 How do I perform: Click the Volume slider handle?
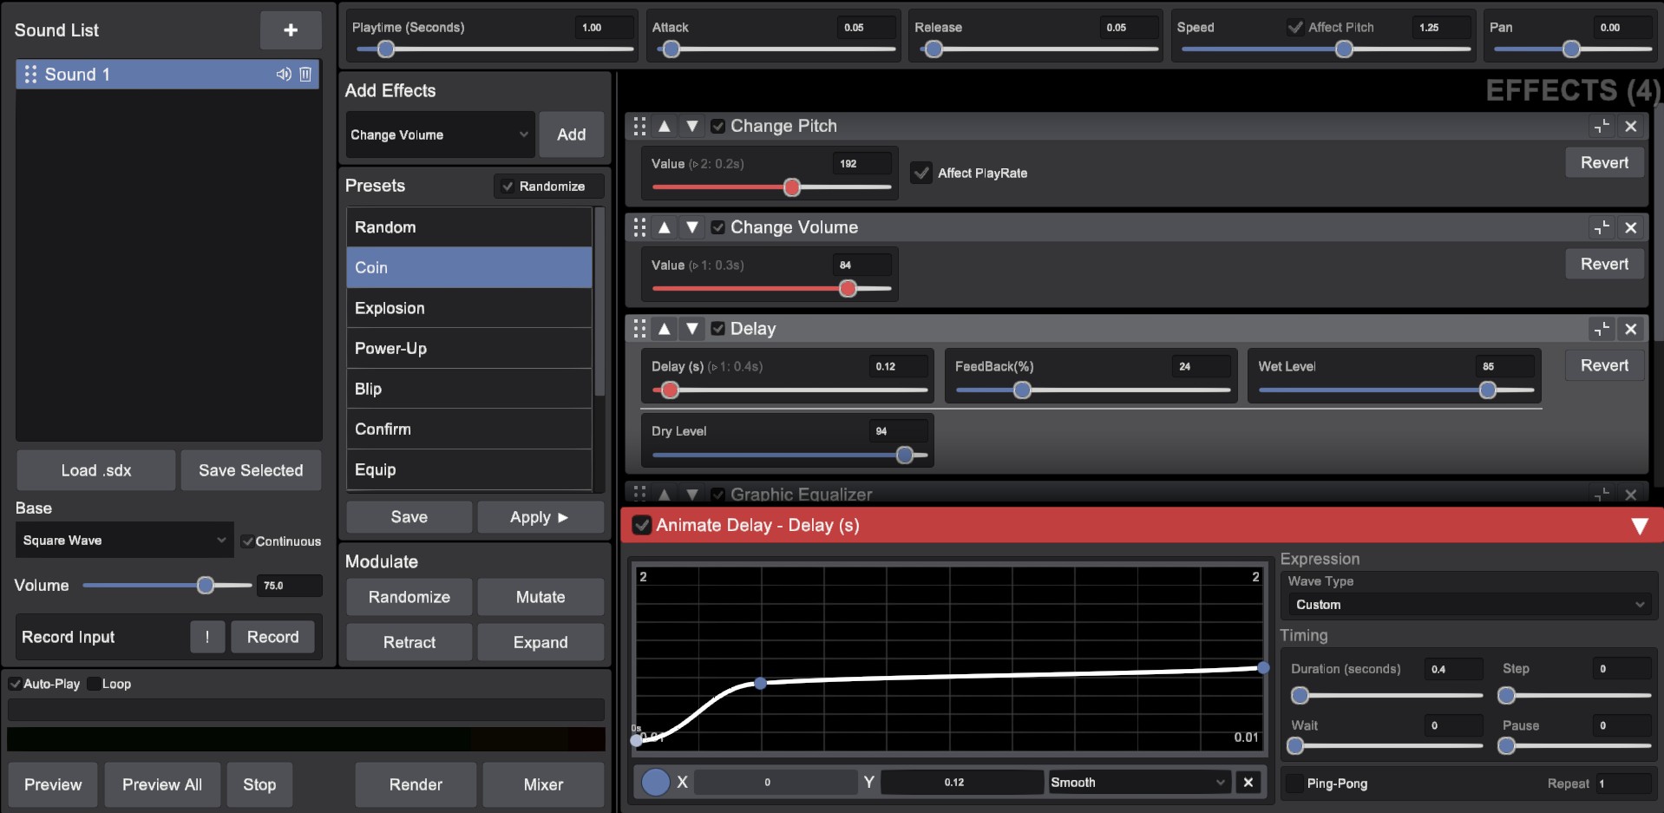[x=206, y=586]
